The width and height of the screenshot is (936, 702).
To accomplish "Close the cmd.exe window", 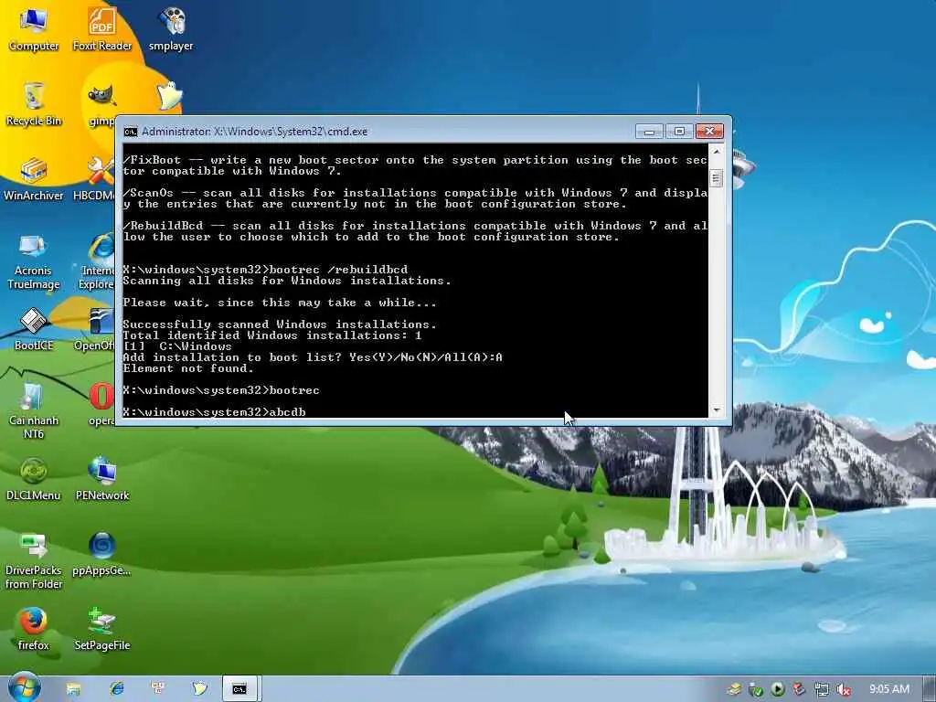I will pyautogui.click(x=709, y=132).
